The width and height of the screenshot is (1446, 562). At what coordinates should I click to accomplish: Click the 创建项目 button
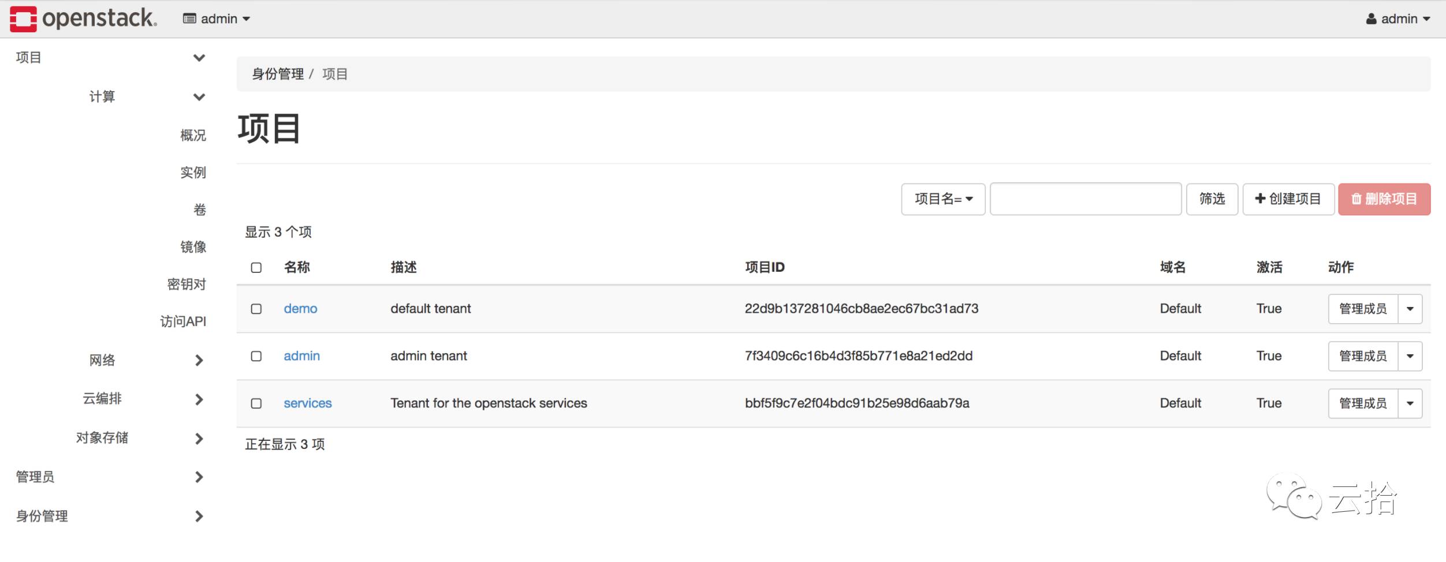click(1288, 199)
